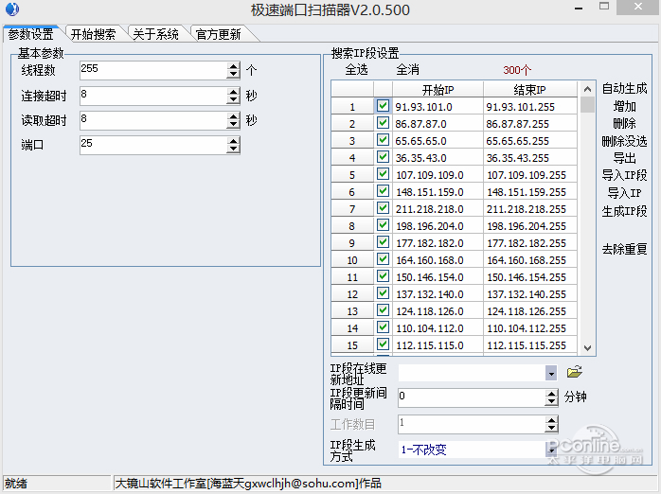The image size is (661, 494).
Task: Toggle the checkbox for row 12 (137.132.140.0)
Action: tap(383, 293)
